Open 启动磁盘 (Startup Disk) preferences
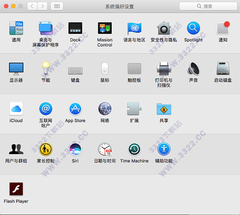This screenshot has height=215, width=240. point(223,68)
